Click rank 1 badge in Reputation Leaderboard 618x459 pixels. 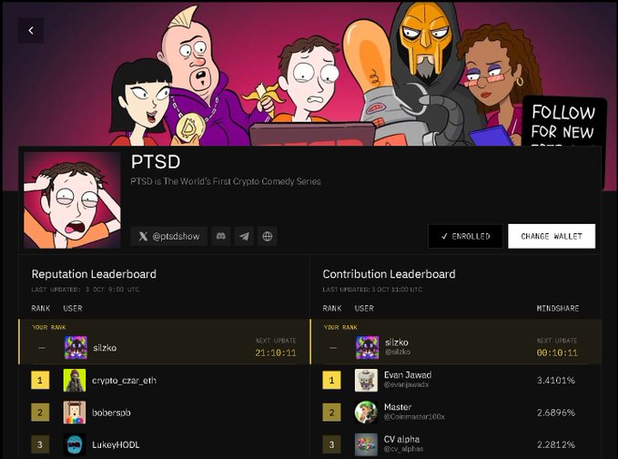coord(40,380)
